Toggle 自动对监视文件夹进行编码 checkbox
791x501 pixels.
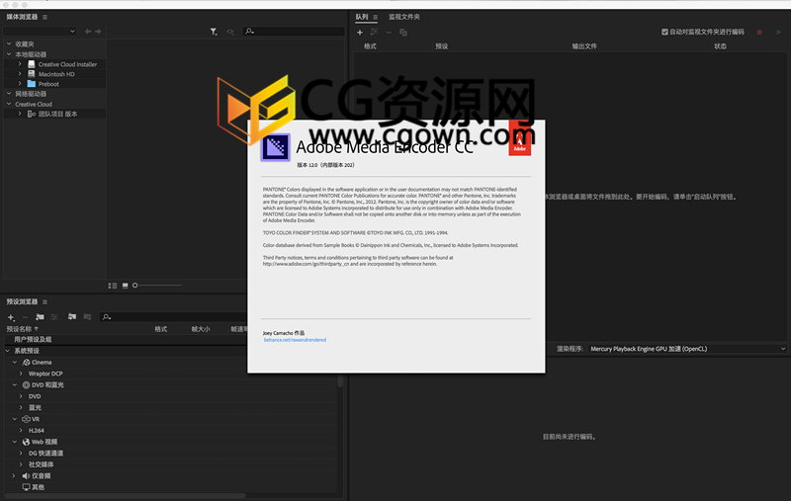pos(664,32)
